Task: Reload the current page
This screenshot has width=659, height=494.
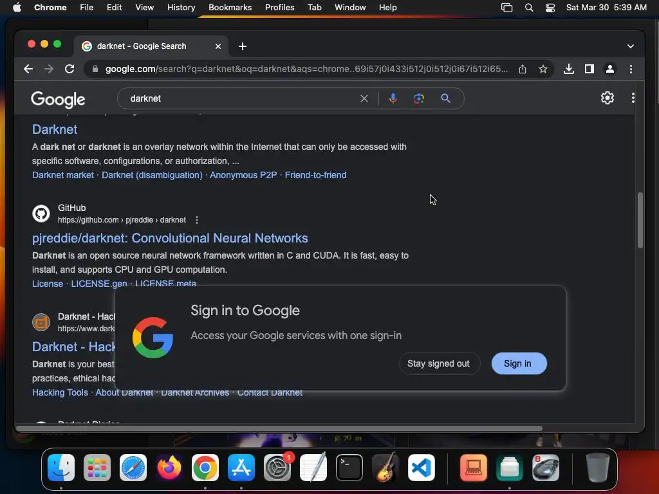Action: 70,69
